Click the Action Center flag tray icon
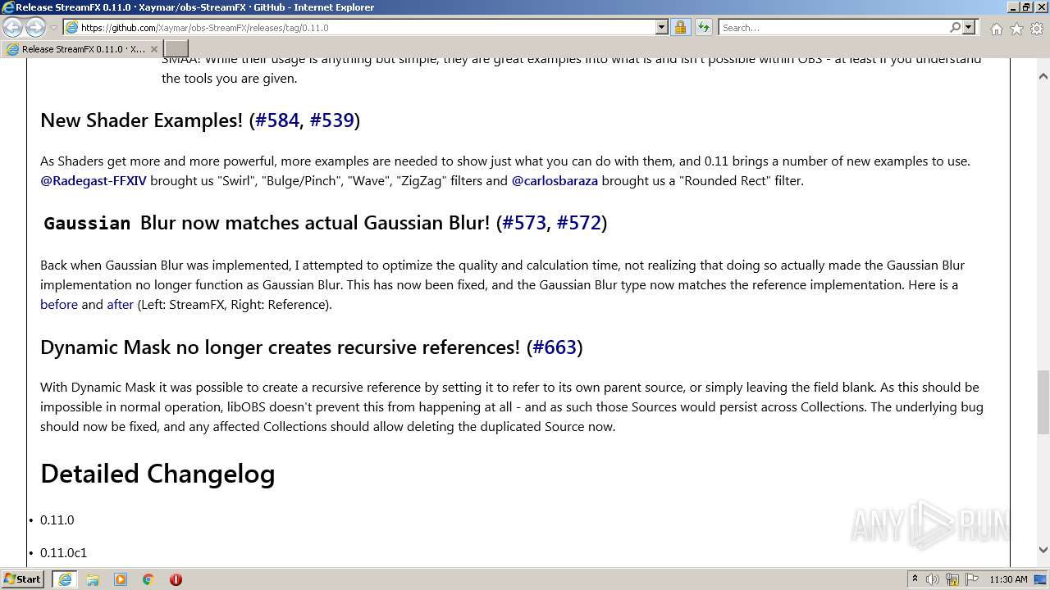 pos(972,579)
